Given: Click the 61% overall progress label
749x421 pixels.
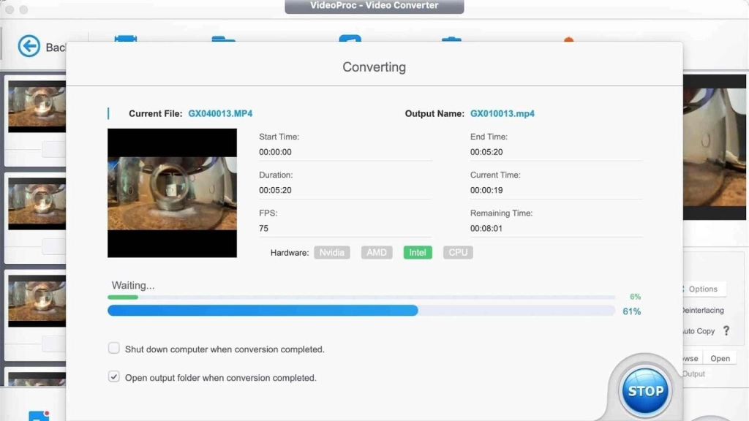Looking at the screenshot, I should 631,311.
